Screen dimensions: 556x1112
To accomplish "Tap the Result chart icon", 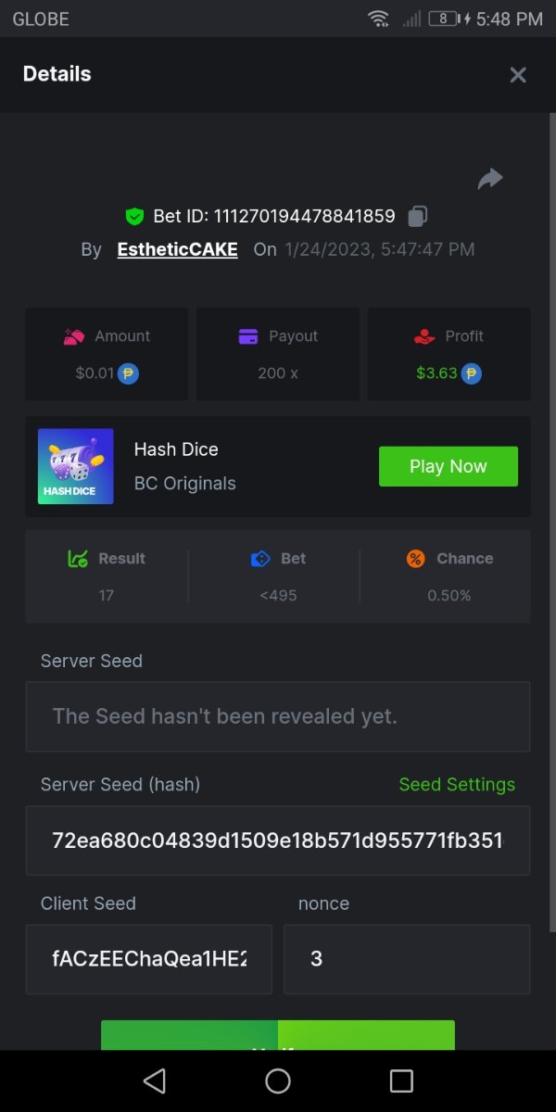I will point(78,559).
